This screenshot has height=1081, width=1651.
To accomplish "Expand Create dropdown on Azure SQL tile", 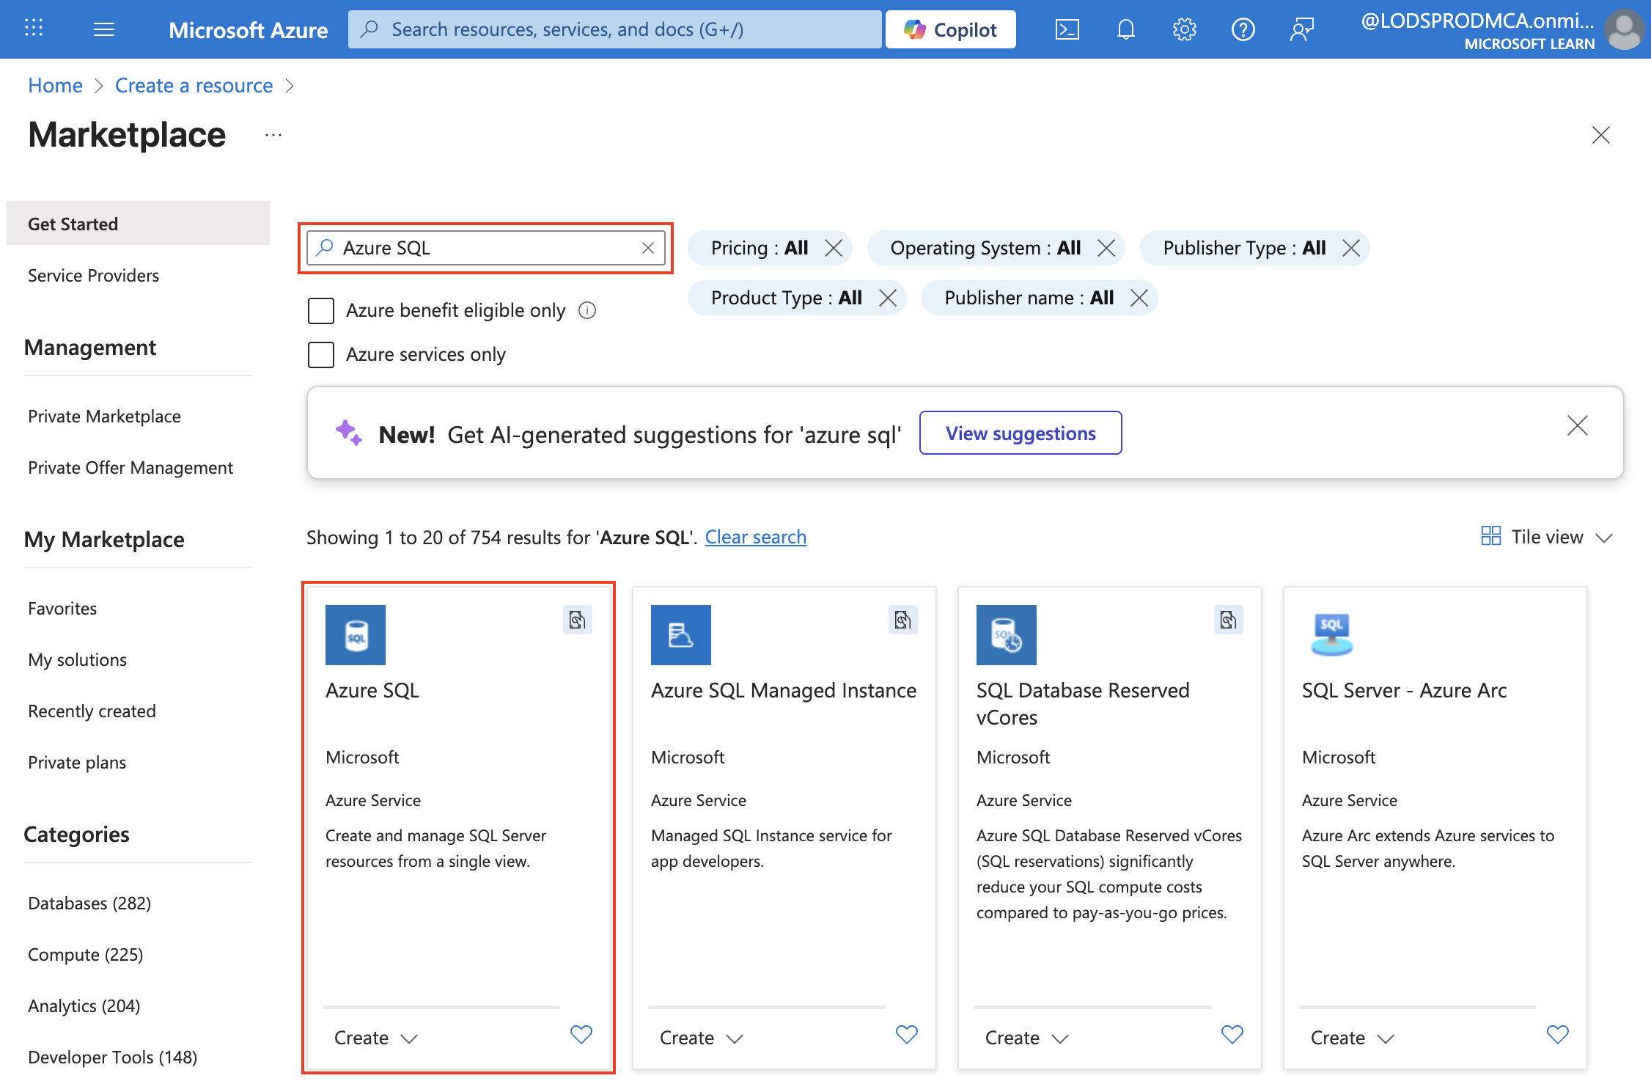I will (375, 1038).
